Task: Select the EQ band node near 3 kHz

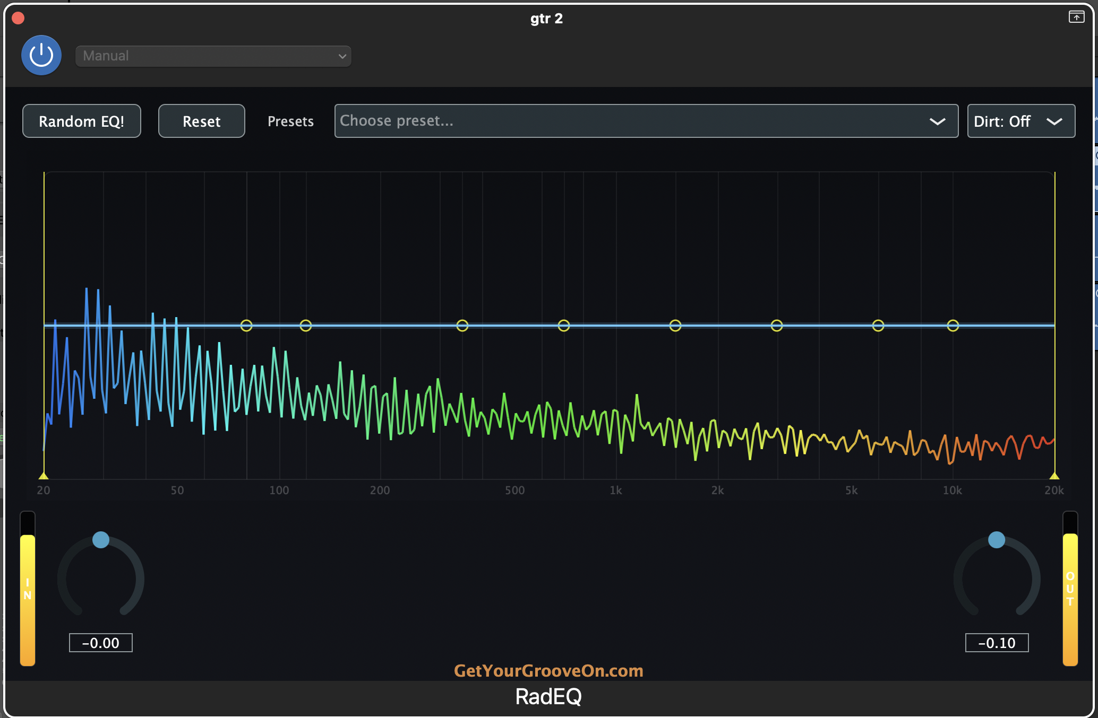Action: click(x=777, y=326)
